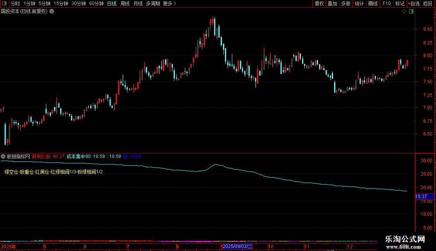Select the 60分钟 period
436x251 pixels.
tap(96, 3)
